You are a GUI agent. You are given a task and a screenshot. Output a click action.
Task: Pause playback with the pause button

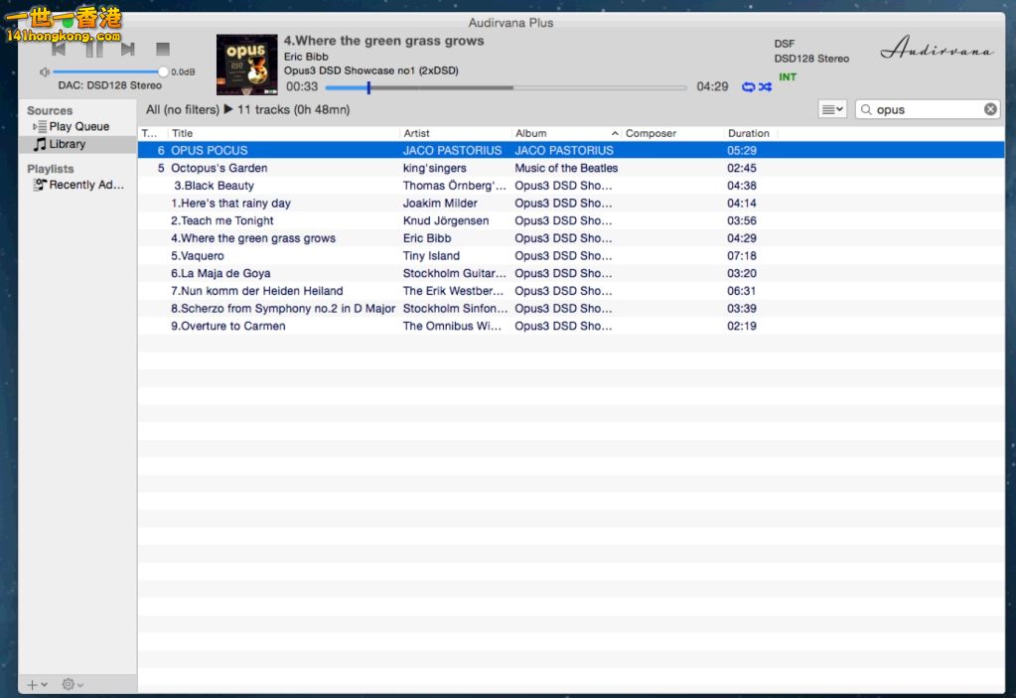(x=94, y=49)
